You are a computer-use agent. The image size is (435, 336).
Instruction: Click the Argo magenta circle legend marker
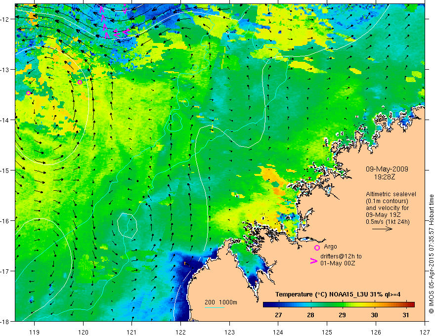pos(317,248)
